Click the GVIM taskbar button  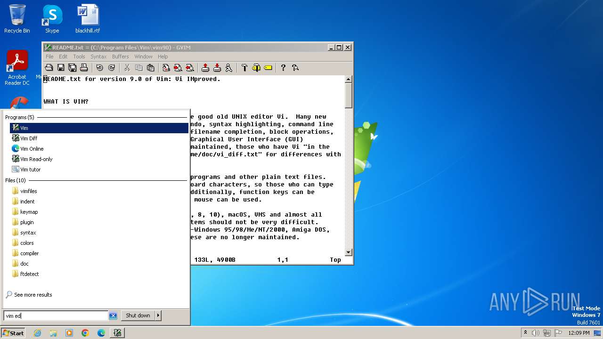click(117, 333)
